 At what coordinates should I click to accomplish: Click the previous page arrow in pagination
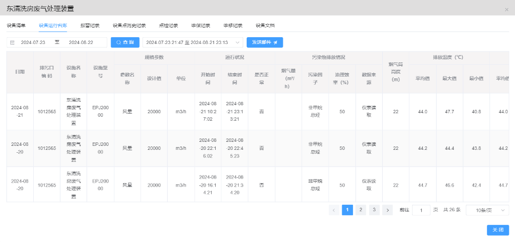point(334,210)
